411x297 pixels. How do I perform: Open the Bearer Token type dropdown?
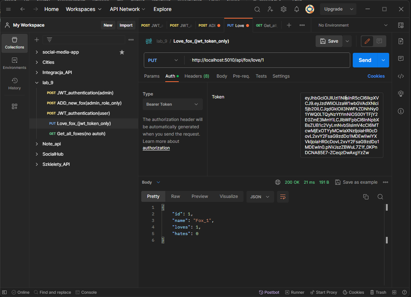(173, 105)
